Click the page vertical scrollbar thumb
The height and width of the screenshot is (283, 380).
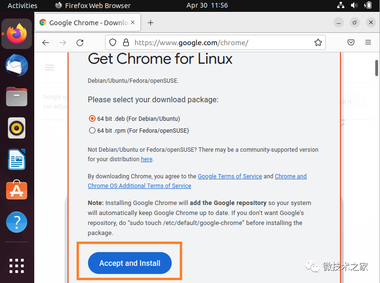(377, 68)
